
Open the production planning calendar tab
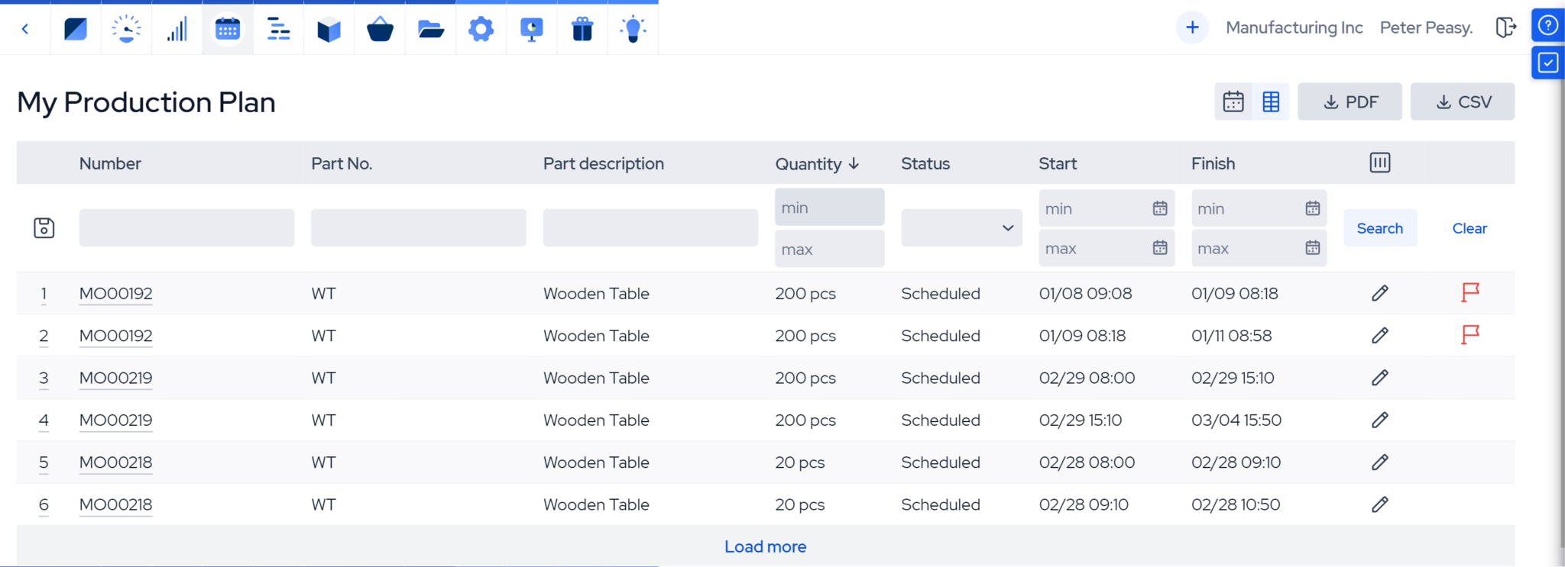point(228,29)
